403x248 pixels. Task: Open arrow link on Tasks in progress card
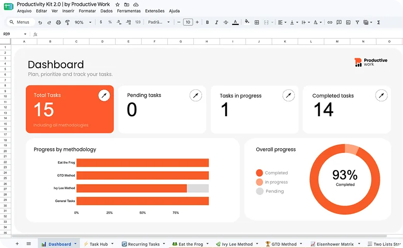point(289,96)
